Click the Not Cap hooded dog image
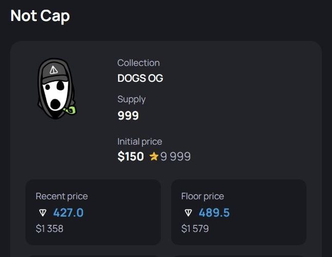This screenshot has width=332, height=257. [x=57, y=88]
